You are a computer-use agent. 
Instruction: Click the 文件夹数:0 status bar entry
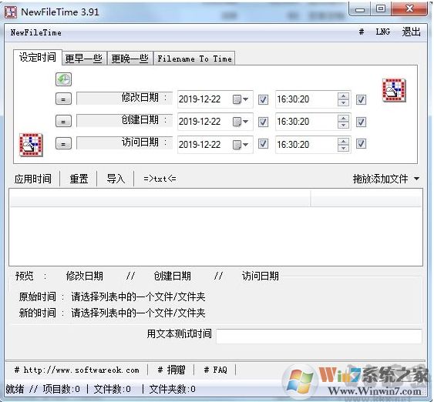coord(172,389)
